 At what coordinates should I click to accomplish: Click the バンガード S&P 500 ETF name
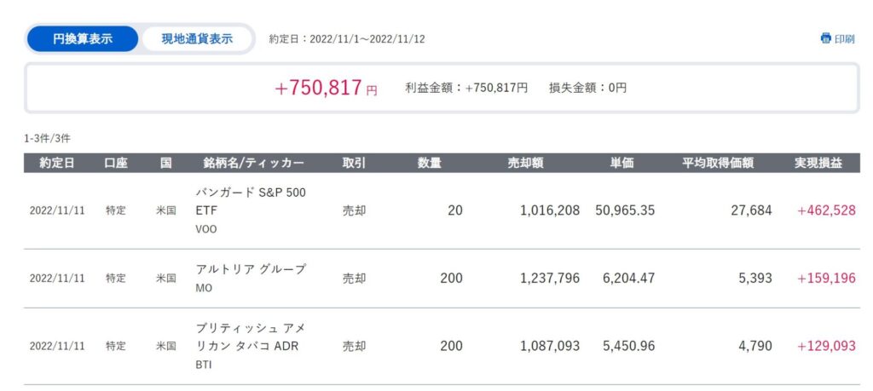pyautogui.click(x=251, y=201)
